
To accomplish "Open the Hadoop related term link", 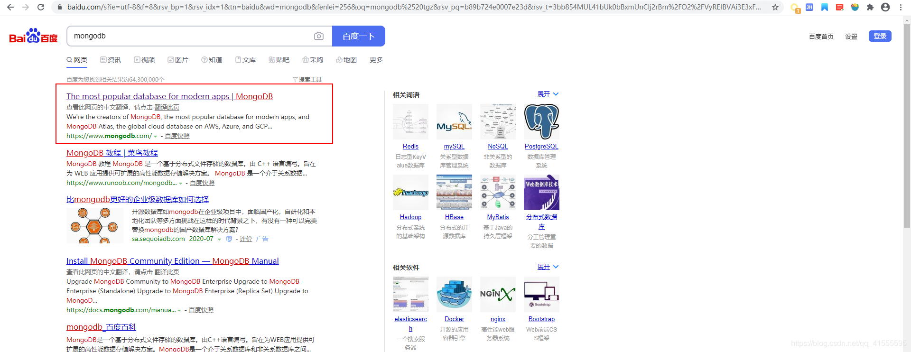I will pos(410,217).
